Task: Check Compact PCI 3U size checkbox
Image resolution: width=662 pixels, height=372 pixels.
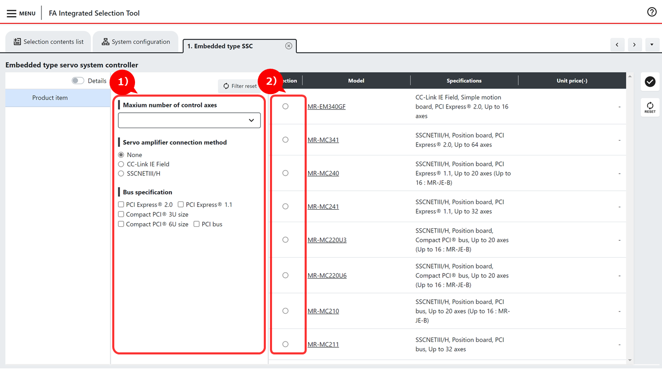Action: (121, 214)
